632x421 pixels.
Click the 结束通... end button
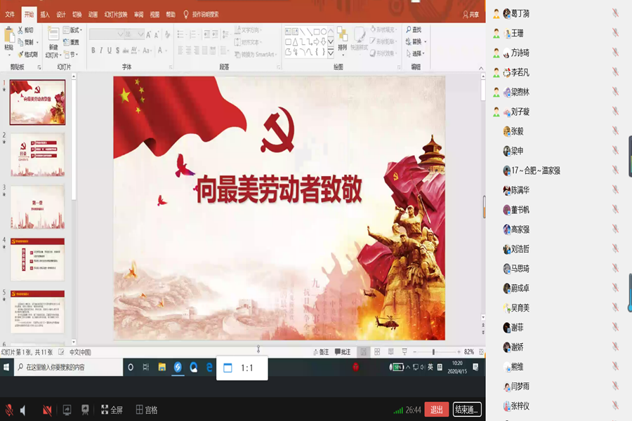(467, 410)
